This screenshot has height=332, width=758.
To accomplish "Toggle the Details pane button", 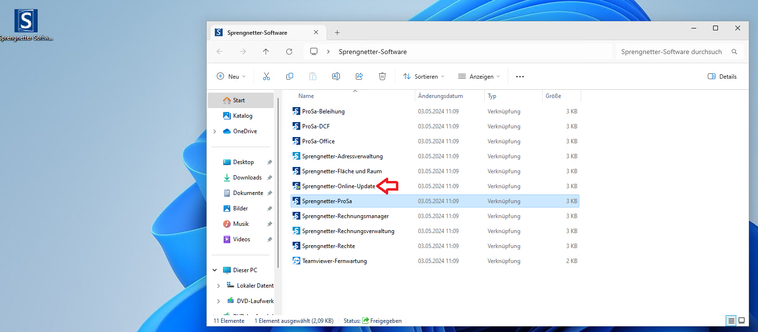I will (x=722, y=76).
